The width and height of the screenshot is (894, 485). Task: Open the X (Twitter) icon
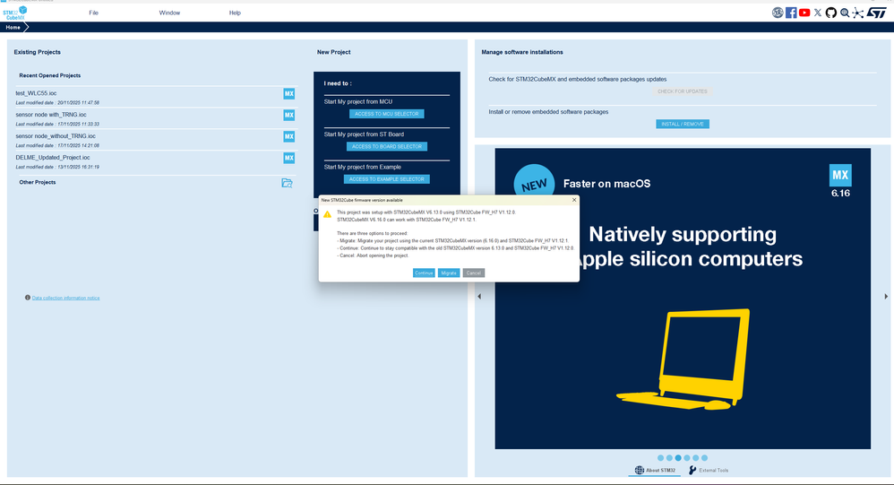pos(818,13)
